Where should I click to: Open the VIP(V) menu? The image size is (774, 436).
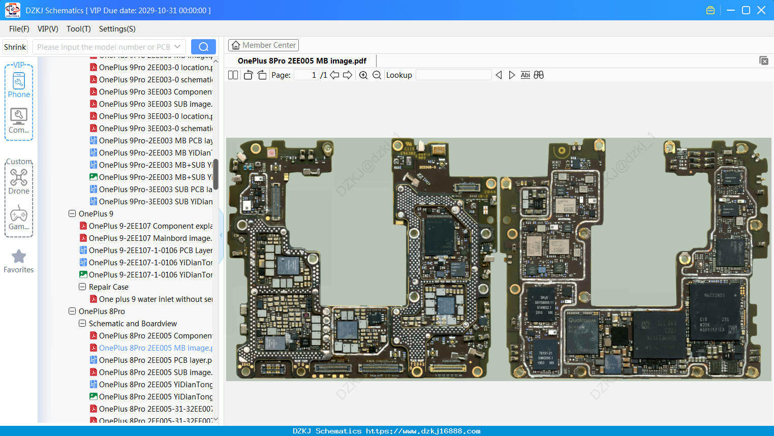48,29
